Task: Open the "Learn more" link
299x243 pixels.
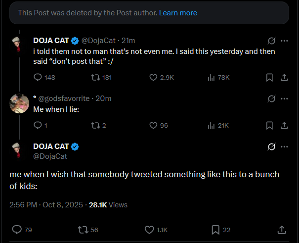Action: (x=178, y=12)
